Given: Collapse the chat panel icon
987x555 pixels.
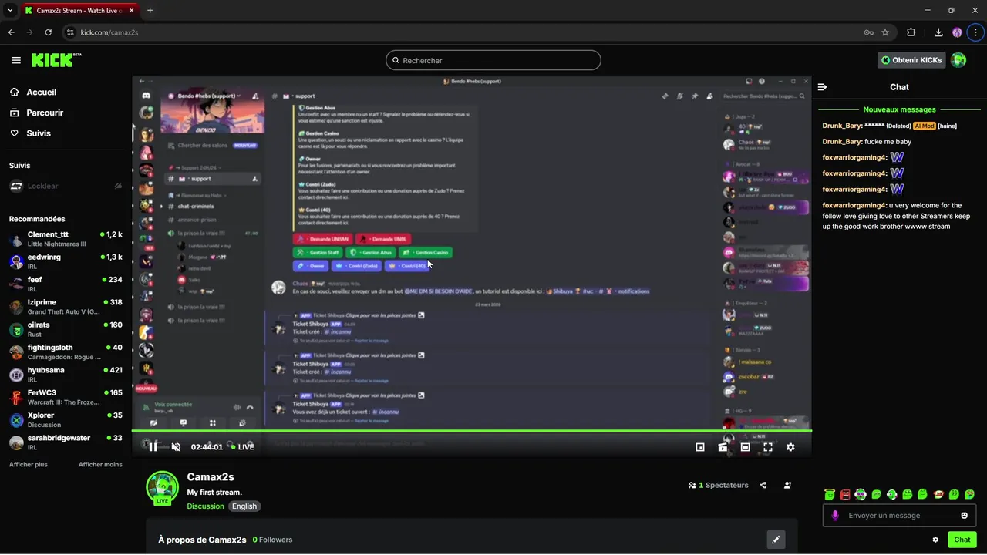Looking at the screenshot, I should (x=823, y=87).
